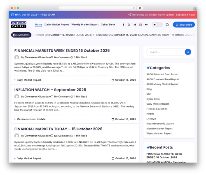Open AIICO Balanced Fund Report category
The image size is (206, 175).
pos(162,74)
